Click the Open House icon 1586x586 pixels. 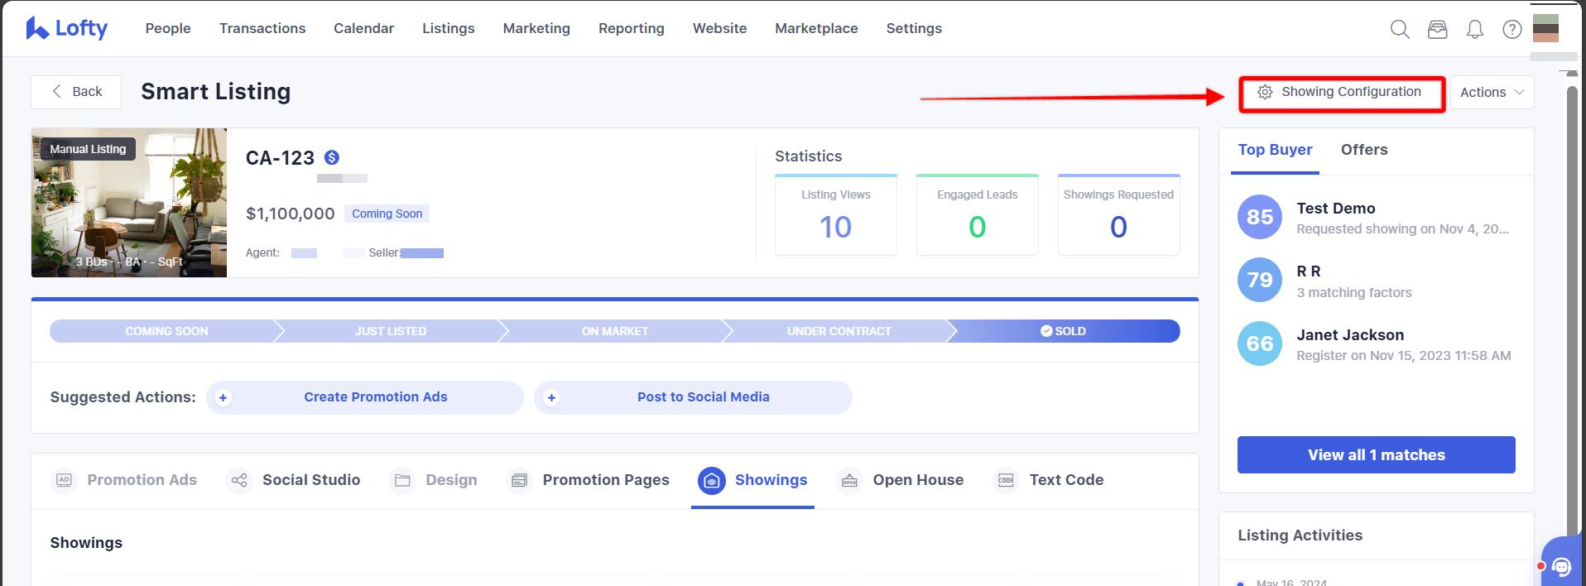pos(849,480)
